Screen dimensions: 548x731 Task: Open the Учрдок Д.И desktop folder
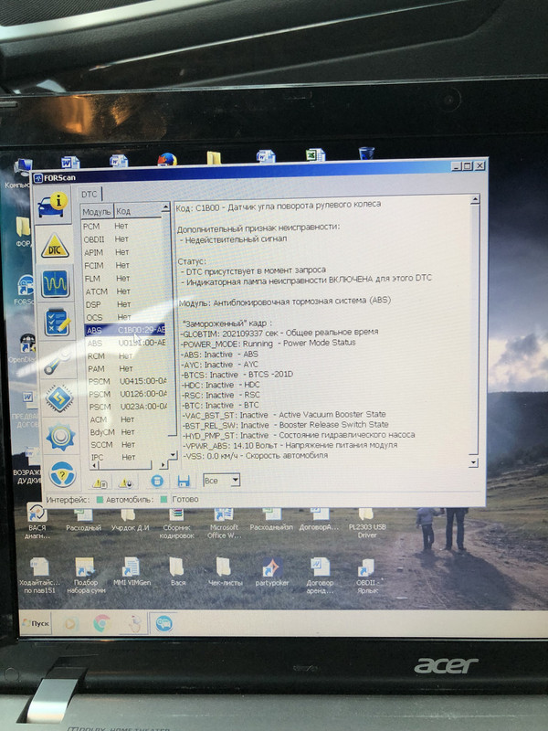coord(130,521)
